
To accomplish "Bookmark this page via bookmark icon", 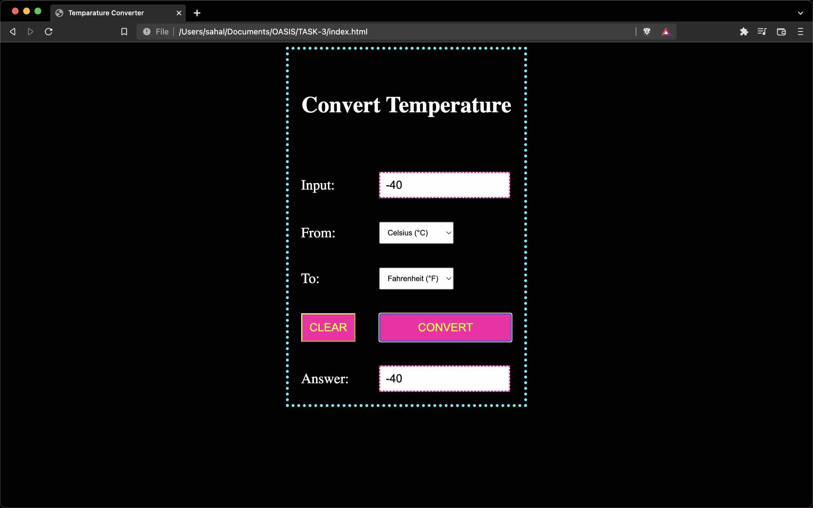I will click(124, 32).
